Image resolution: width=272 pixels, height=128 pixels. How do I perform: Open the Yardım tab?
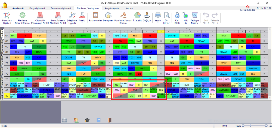[x=129, y=8]
